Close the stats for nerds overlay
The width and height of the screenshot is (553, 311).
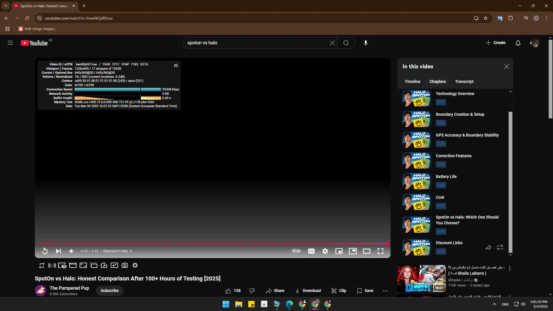click(x=176, y=65)
